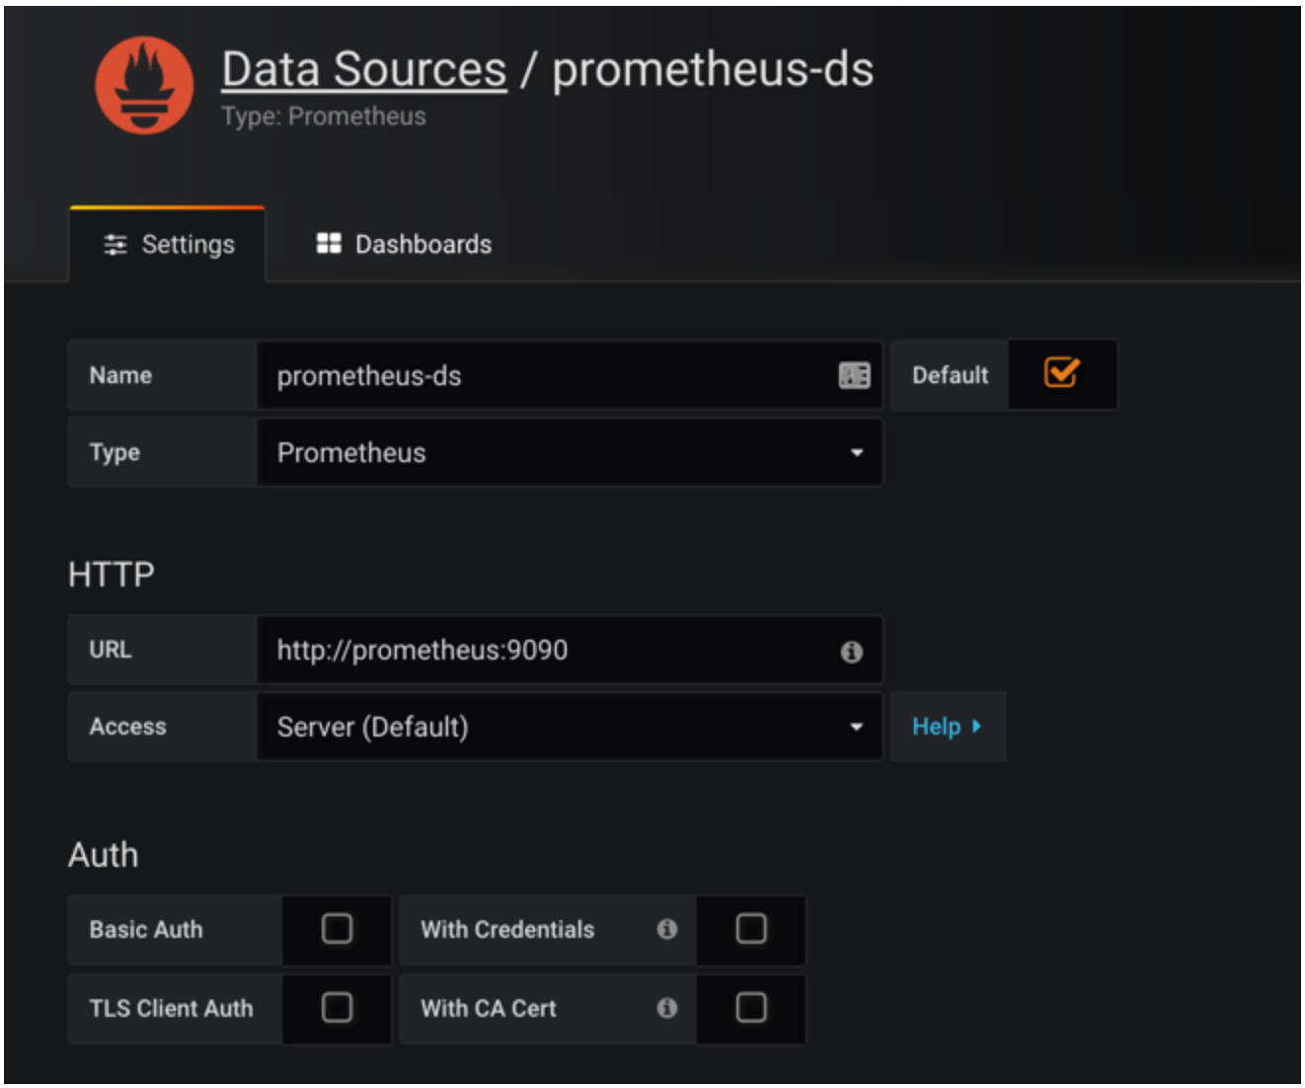This screenshot has width=1305, height=1088.
Task: Edit the Name input field prometheus-ds
Action: tap(570, 375)
